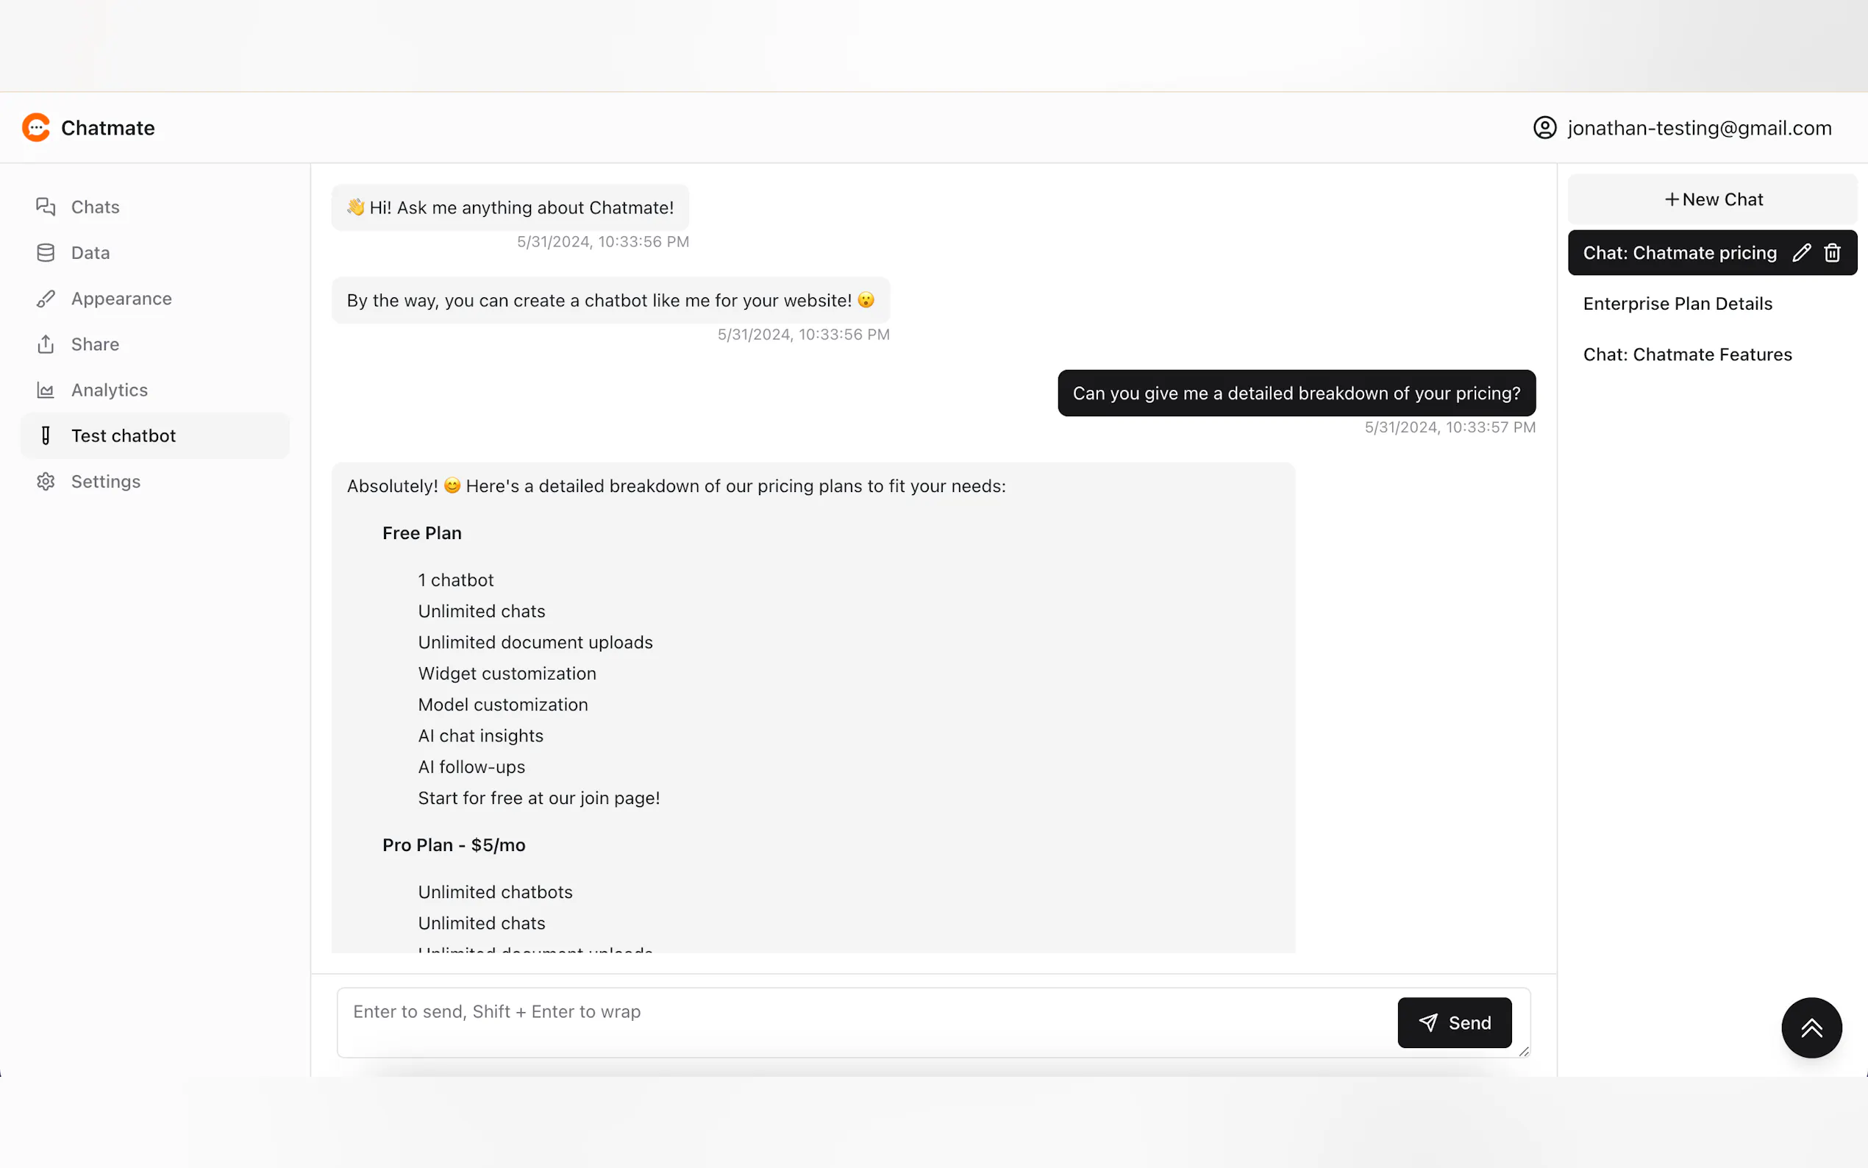Click the Appearance paintbrush icon

(46, 298)
